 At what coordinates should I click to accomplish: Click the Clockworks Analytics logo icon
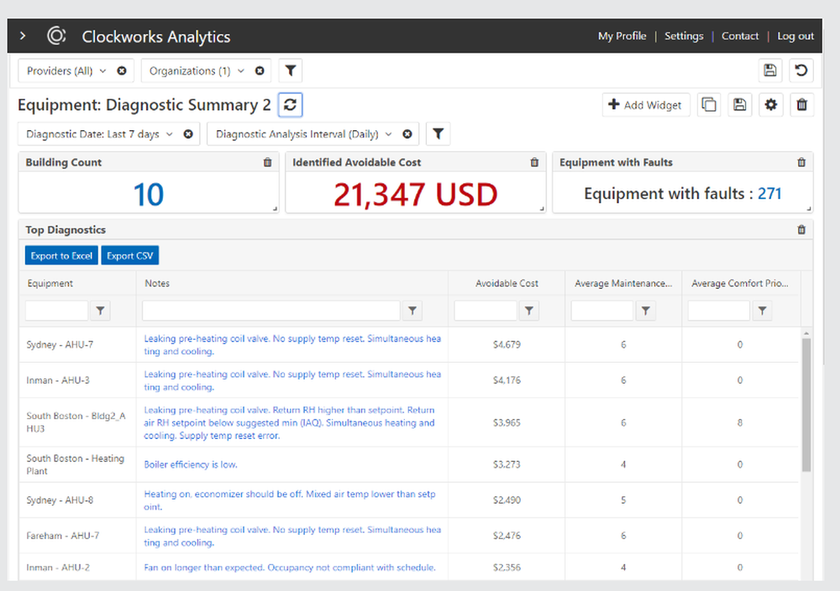(x=56, y=36)
